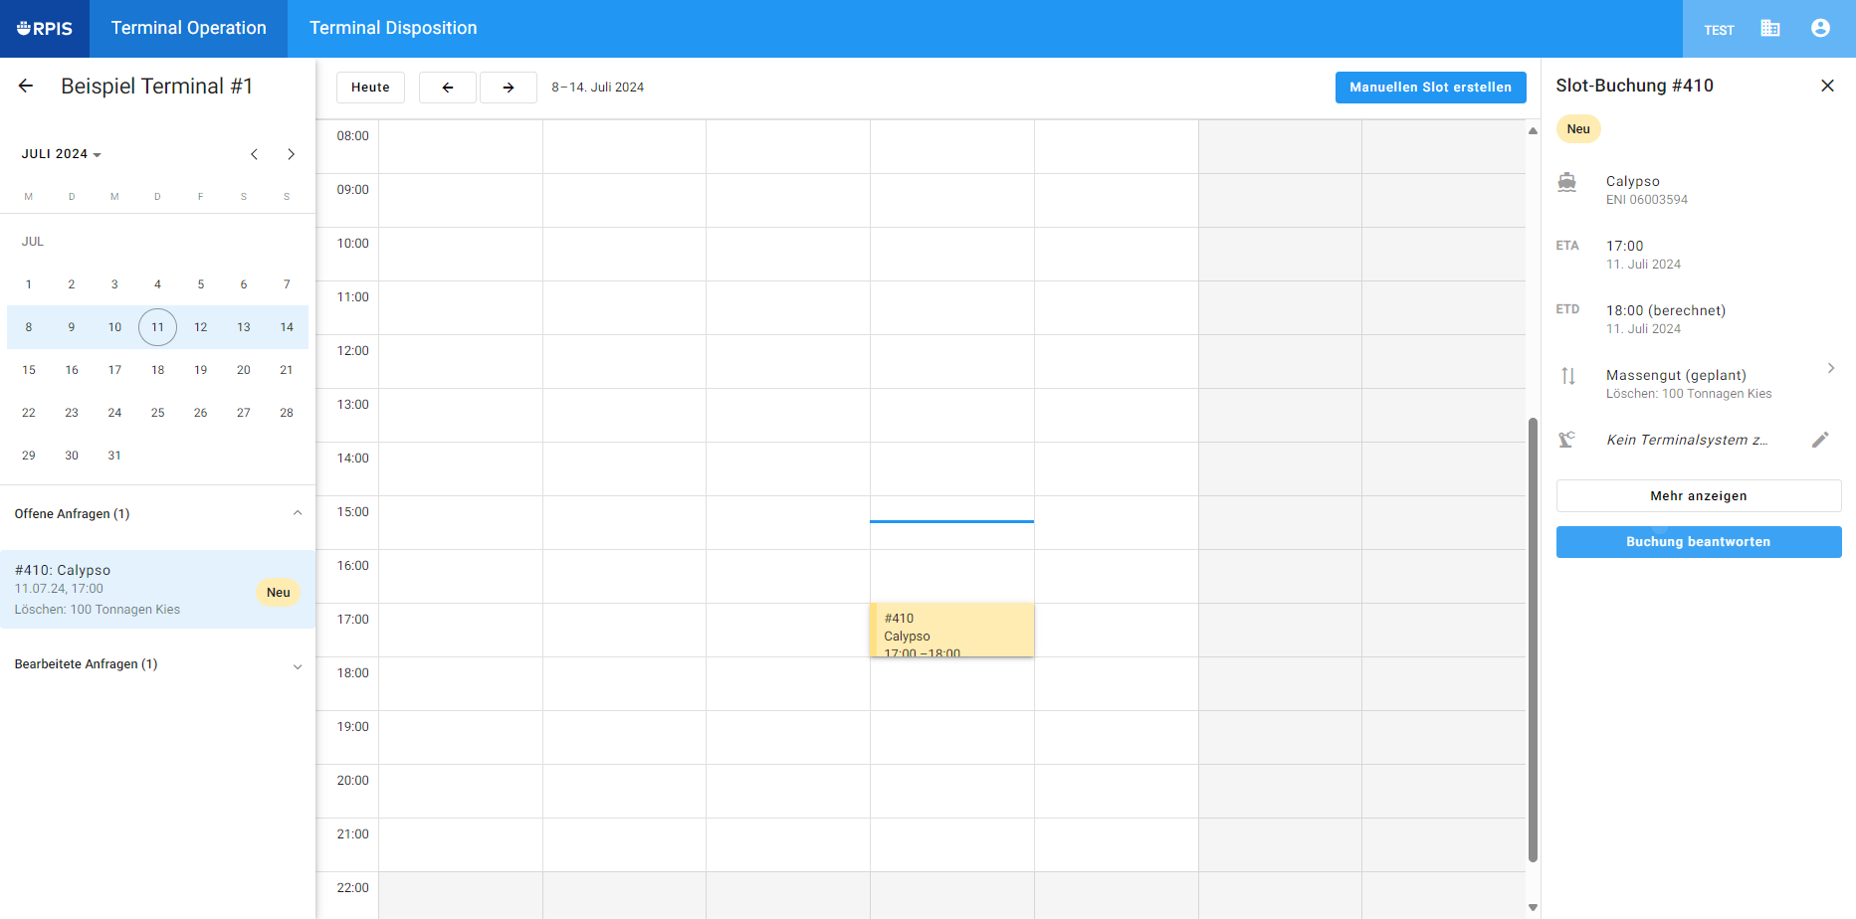The image size is (1856, 919).
Task: Switch to the Terminal Operation tab
Action: click(188, 28)
